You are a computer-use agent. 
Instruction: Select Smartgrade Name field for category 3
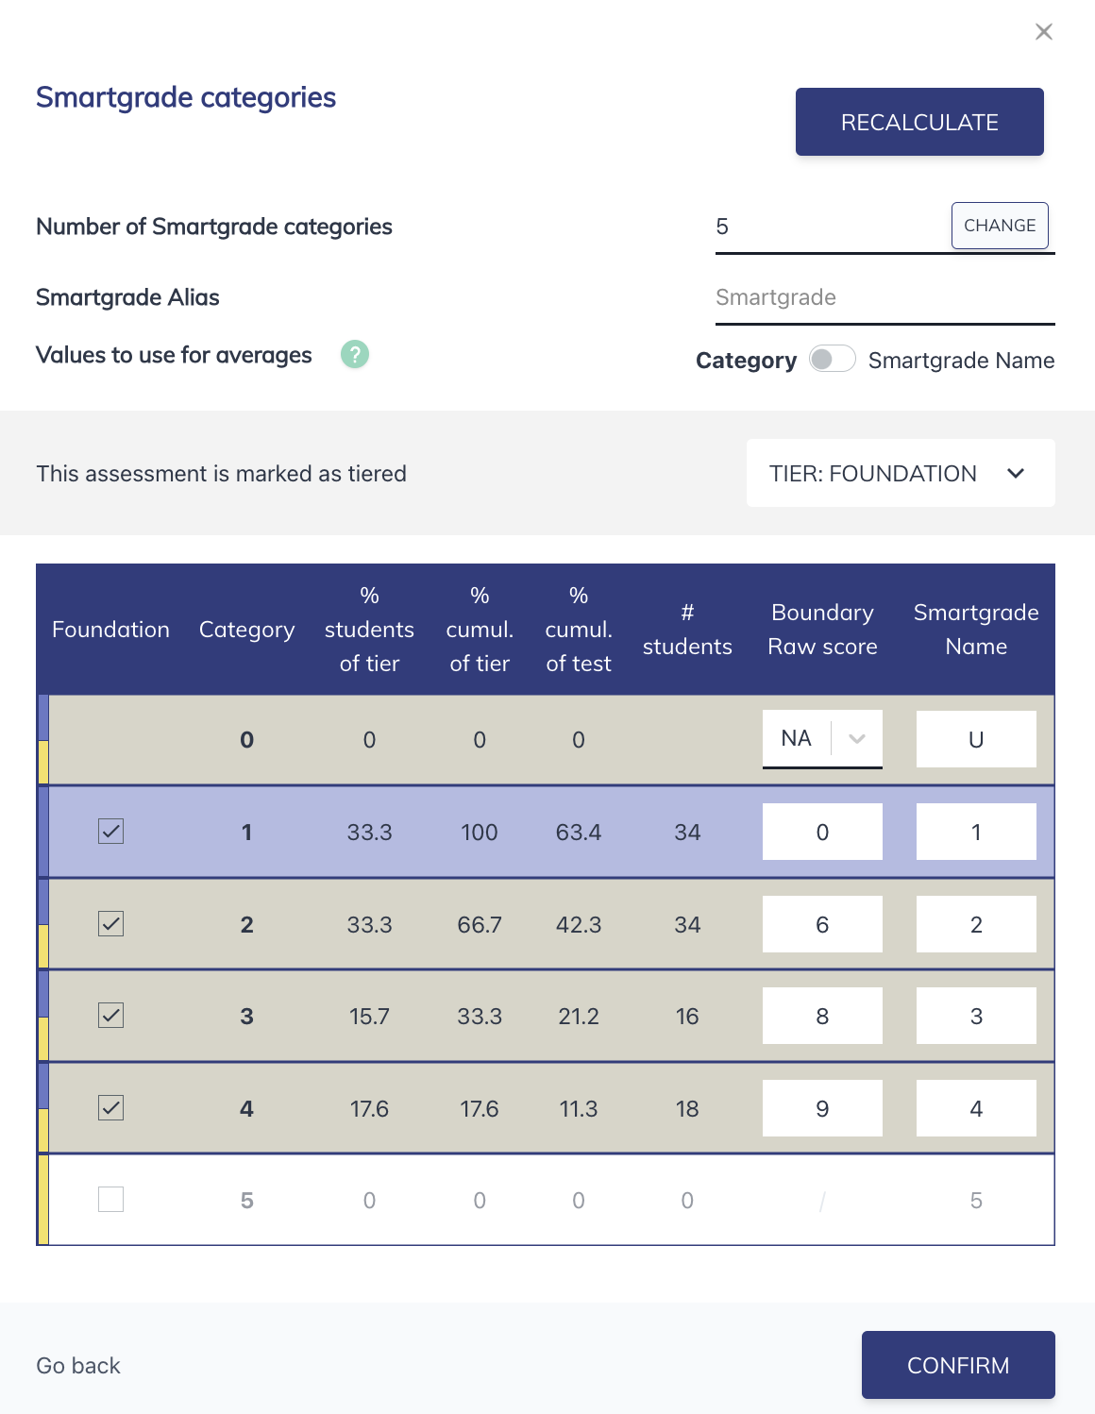click(976, 1016)
